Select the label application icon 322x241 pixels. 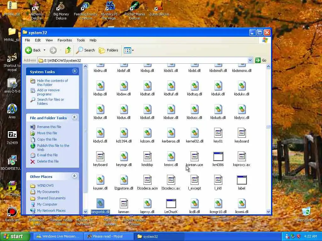point(242,180)
